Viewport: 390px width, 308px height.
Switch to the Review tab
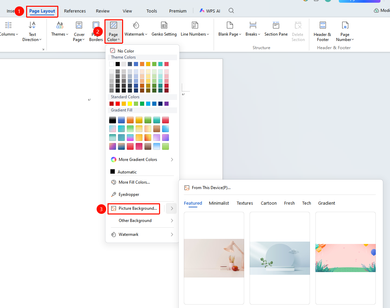pyautogui.click(x=103, y=11)
